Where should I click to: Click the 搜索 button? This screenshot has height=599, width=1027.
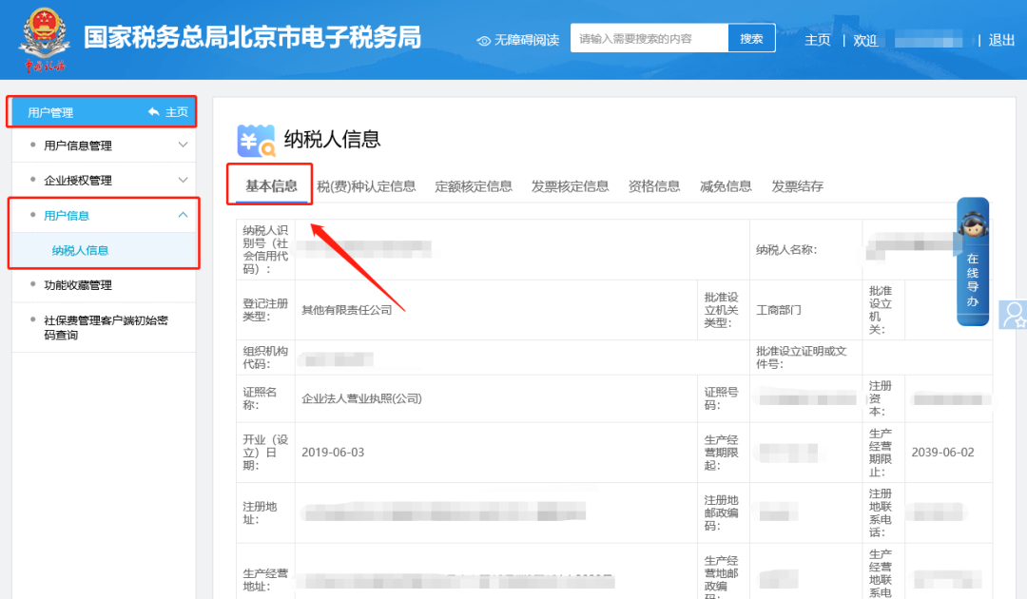751,39
